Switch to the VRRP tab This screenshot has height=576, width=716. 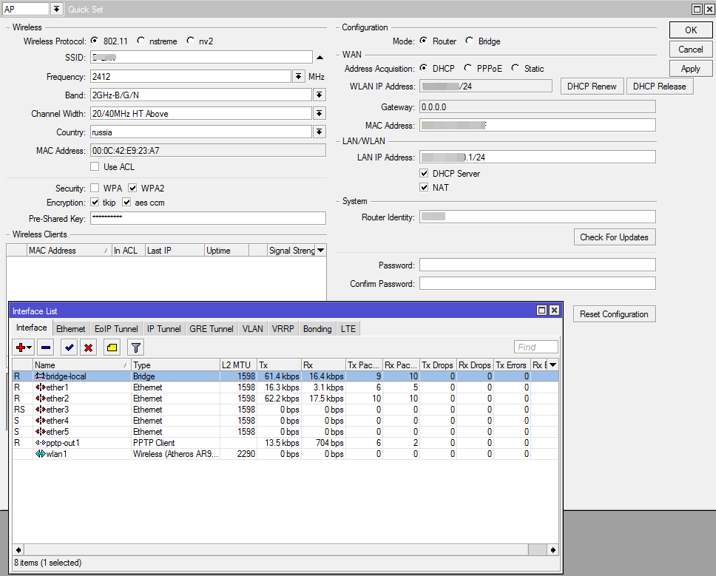[x=283, y=328]
